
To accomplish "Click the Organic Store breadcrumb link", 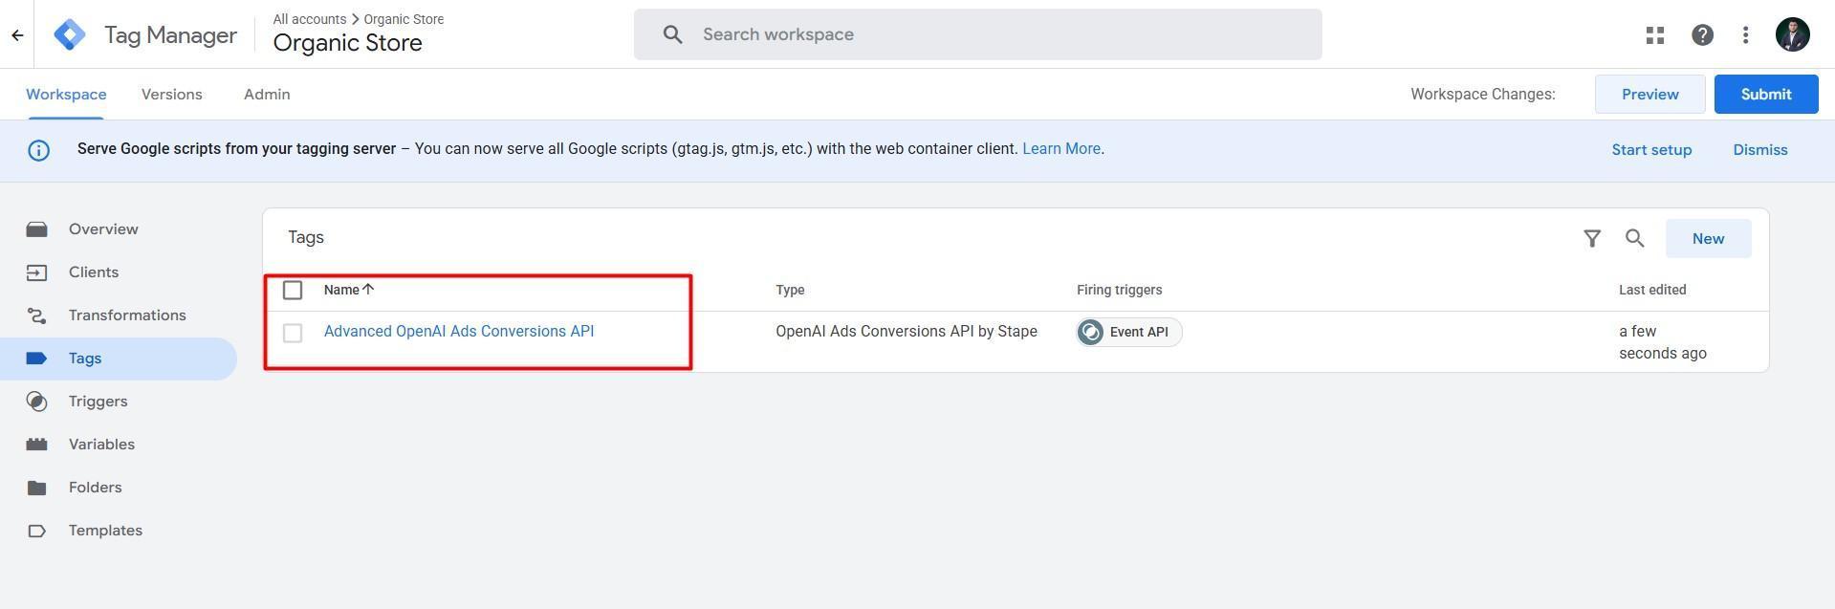I will coord(404,19).
